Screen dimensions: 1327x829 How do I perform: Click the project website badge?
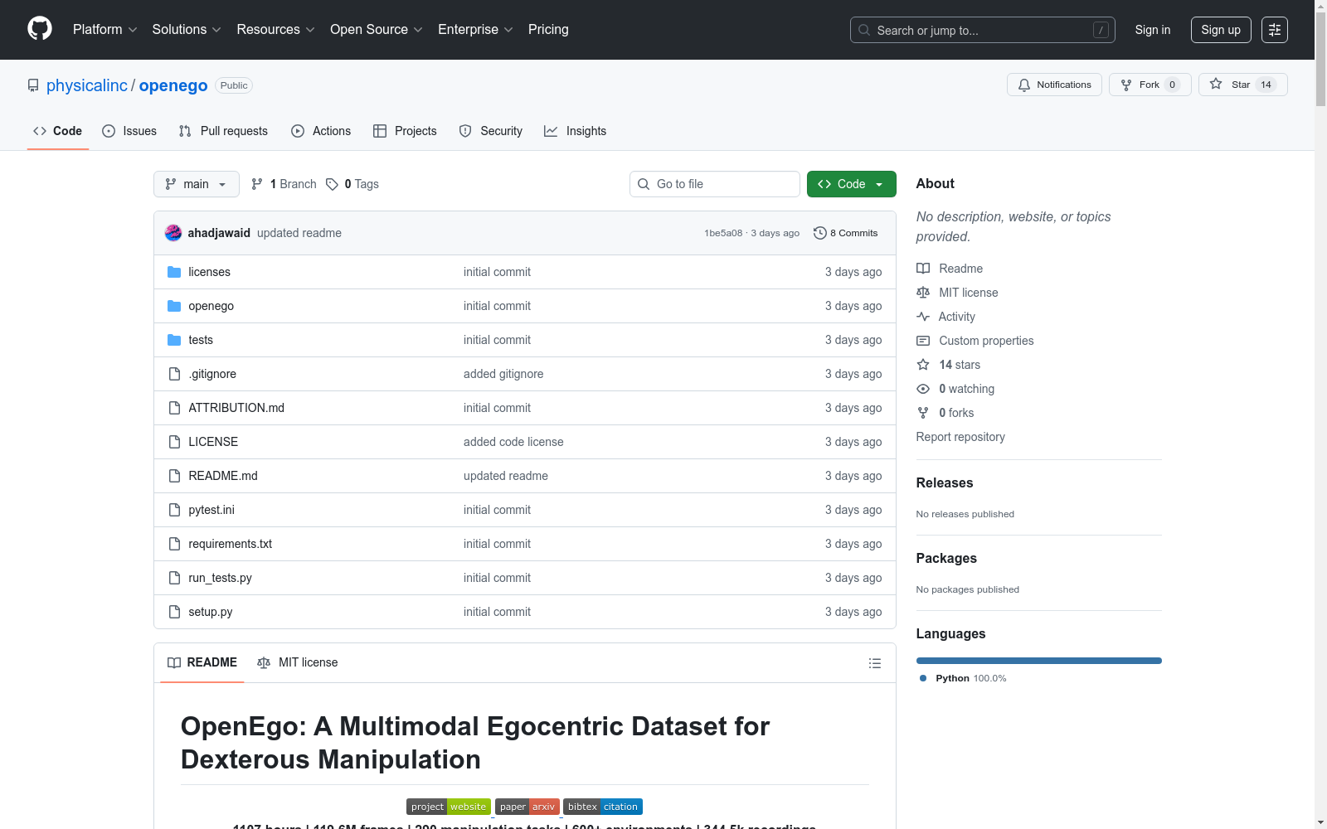449,807
